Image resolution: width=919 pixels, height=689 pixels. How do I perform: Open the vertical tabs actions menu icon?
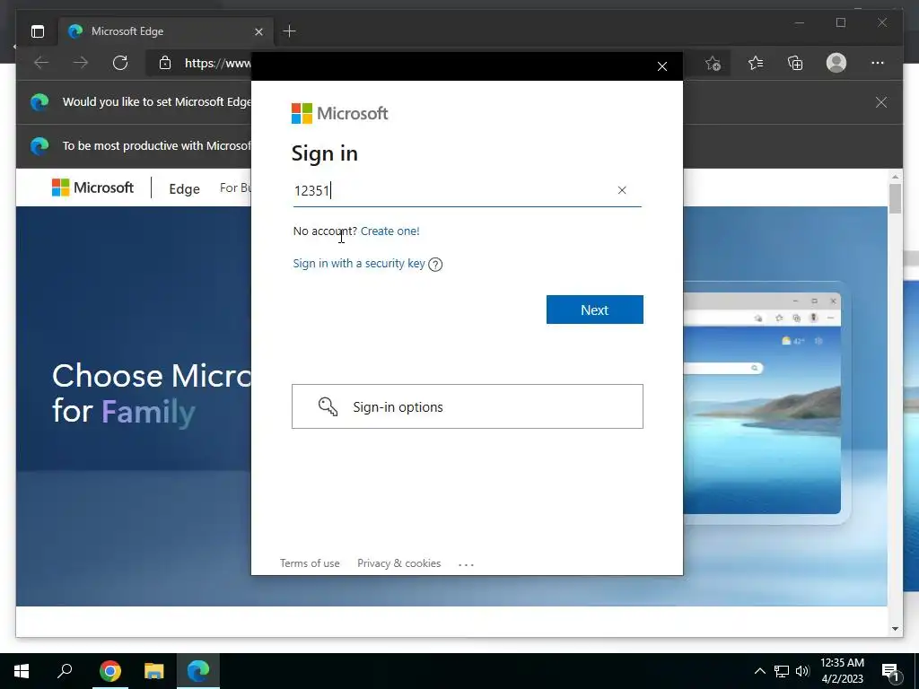pos(38,31)
